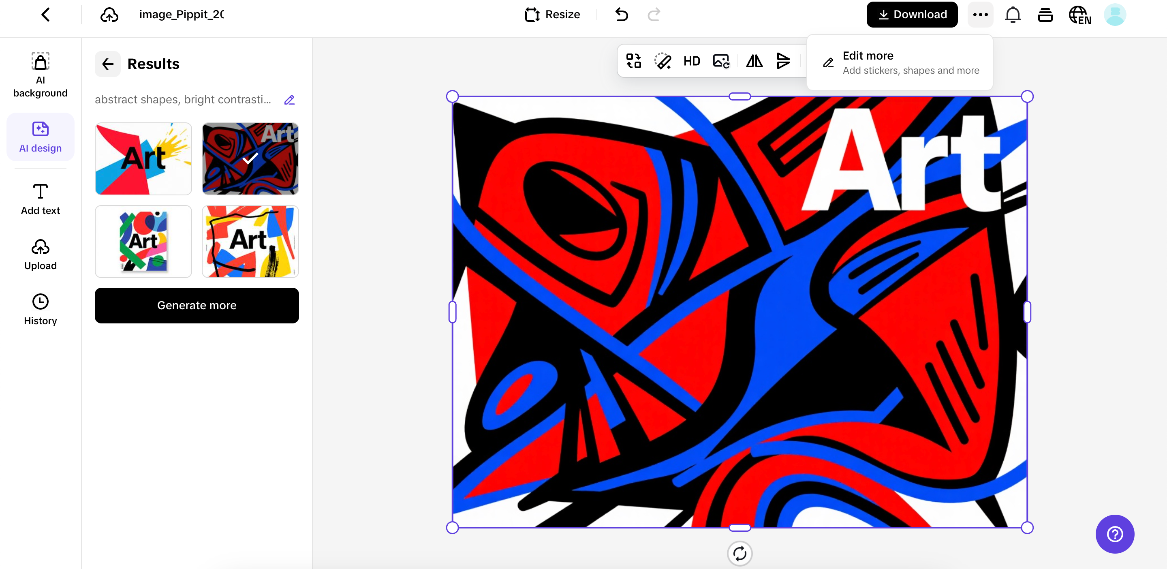1167x569 pixels.
Task: Click the HD upscale icon
Action: click(691, 61)
